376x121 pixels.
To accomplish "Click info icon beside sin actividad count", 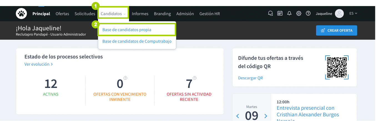I will click(195, 78).
